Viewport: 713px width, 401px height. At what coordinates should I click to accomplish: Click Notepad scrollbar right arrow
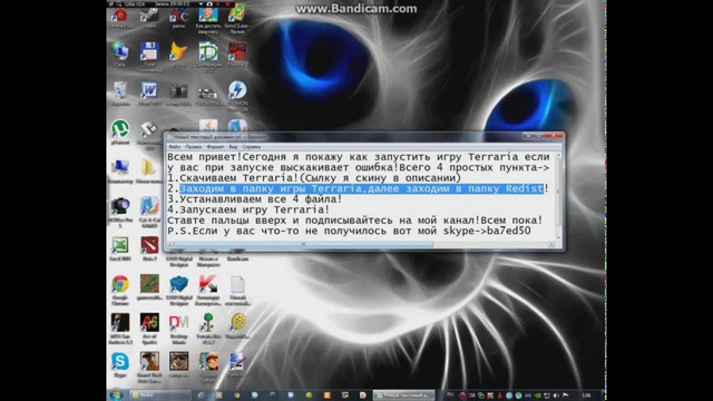click(551, 244)
